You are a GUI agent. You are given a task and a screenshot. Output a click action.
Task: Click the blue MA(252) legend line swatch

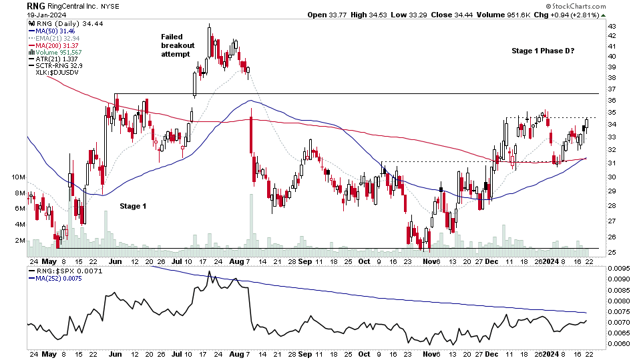coord(31,279)
